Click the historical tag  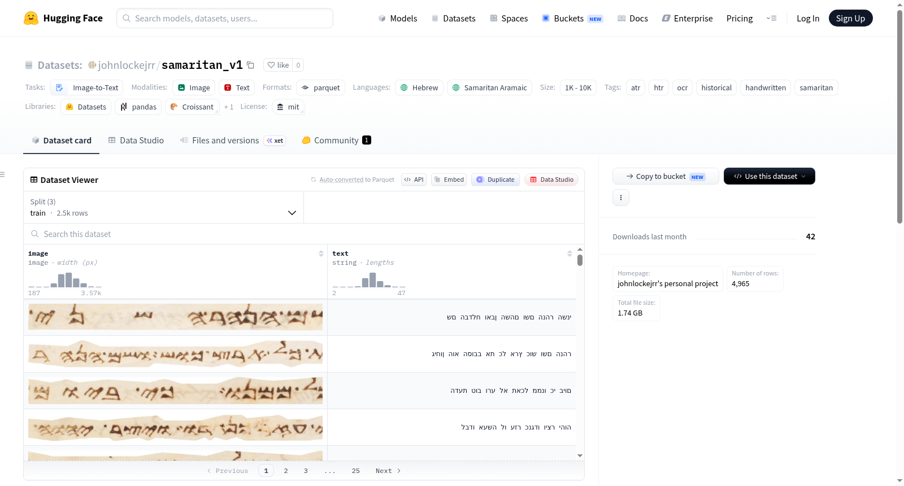[716, 87]
